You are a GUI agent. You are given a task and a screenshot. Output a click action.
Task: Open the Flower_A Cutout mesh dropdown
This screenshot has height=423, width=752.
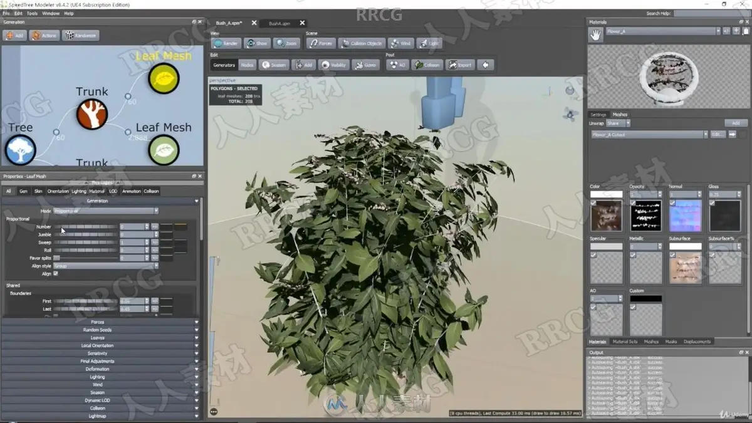tap(649, 135)
